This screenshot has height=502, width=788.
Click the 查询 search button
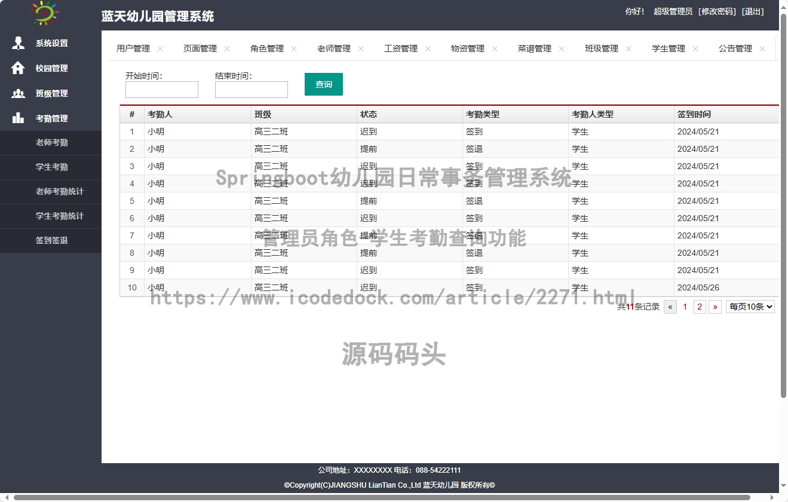[324, 84]
